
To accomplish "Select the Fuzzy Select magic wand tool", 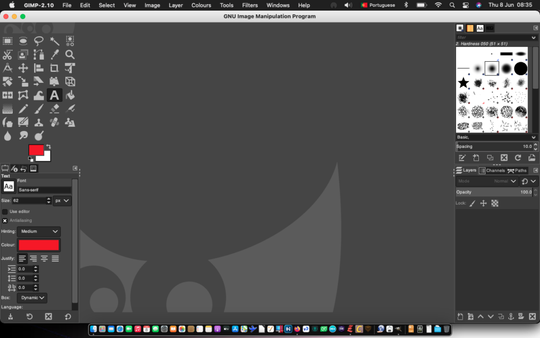I will [54, 41].
